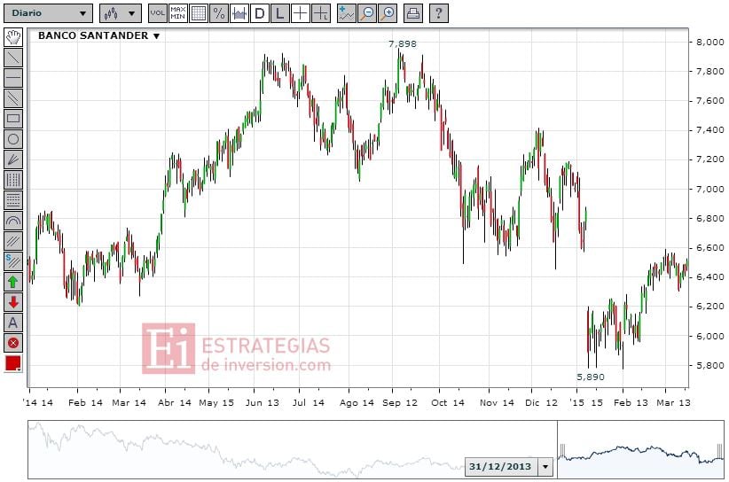Select the vertical lines grid tool
Viewport: 729px width, 482px height.
click(13, 180)
